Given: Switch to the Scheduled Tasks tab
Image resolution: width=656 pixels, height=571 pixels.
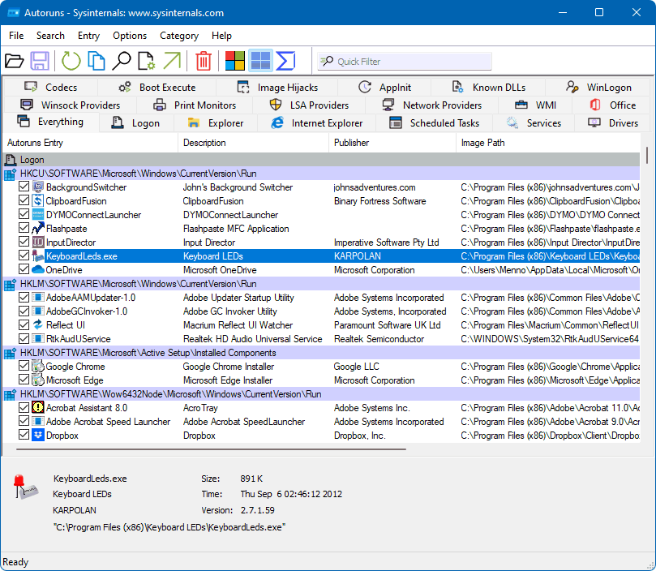Looking at the screenshot, I should (x=435, y=123).
